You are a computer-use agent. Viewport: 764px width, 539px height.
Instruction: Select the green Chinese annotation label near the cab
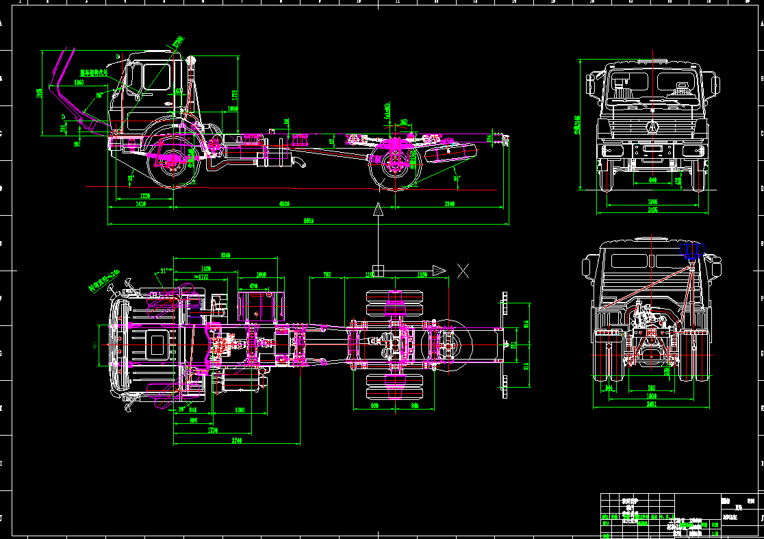94,73
